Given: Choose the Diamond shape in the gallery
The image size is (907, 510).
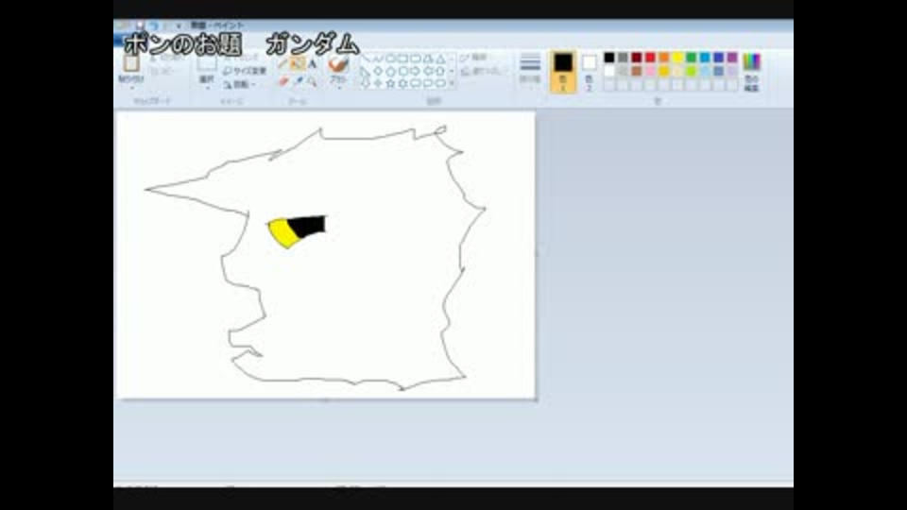Looking at the screenshot, I should [x=378, y=71].
